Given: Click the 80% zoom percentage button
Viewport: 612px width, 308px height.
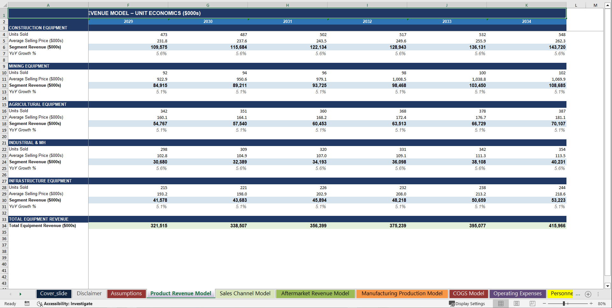Looking at the screenshot, I should (x=601, y=304).
